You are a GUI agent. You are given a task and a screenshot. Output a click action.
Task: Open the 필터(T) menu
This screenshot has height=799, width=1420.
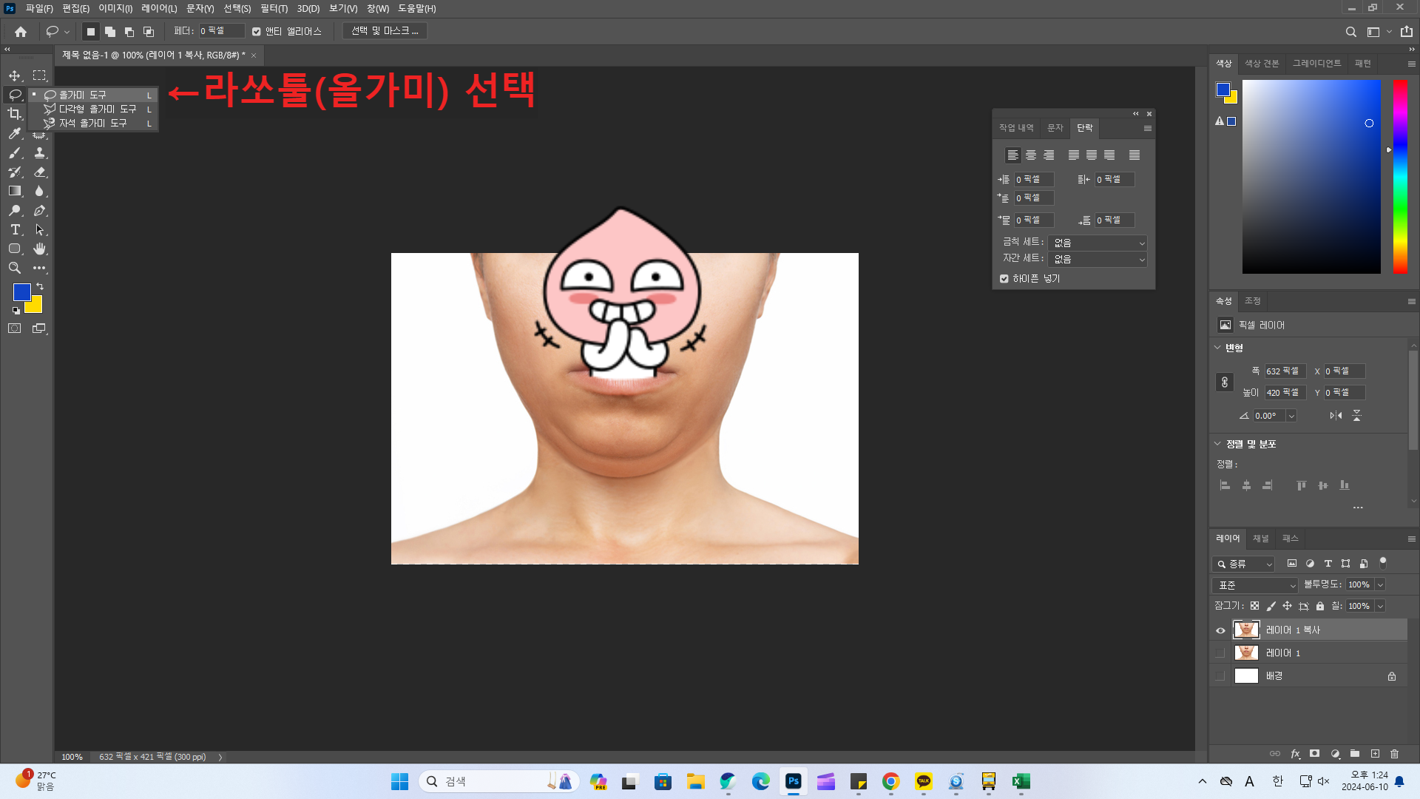coord(274,8)
